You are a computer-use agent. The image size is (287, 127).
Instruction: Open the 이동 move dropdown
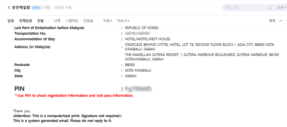(108, 21)
